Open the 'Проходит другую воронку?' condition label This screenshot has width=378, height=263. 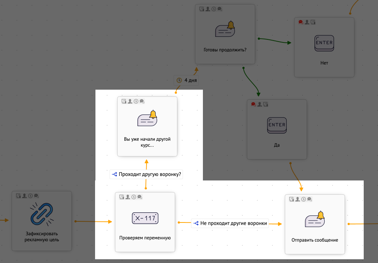pyautogui.click(x=147, y=174)
